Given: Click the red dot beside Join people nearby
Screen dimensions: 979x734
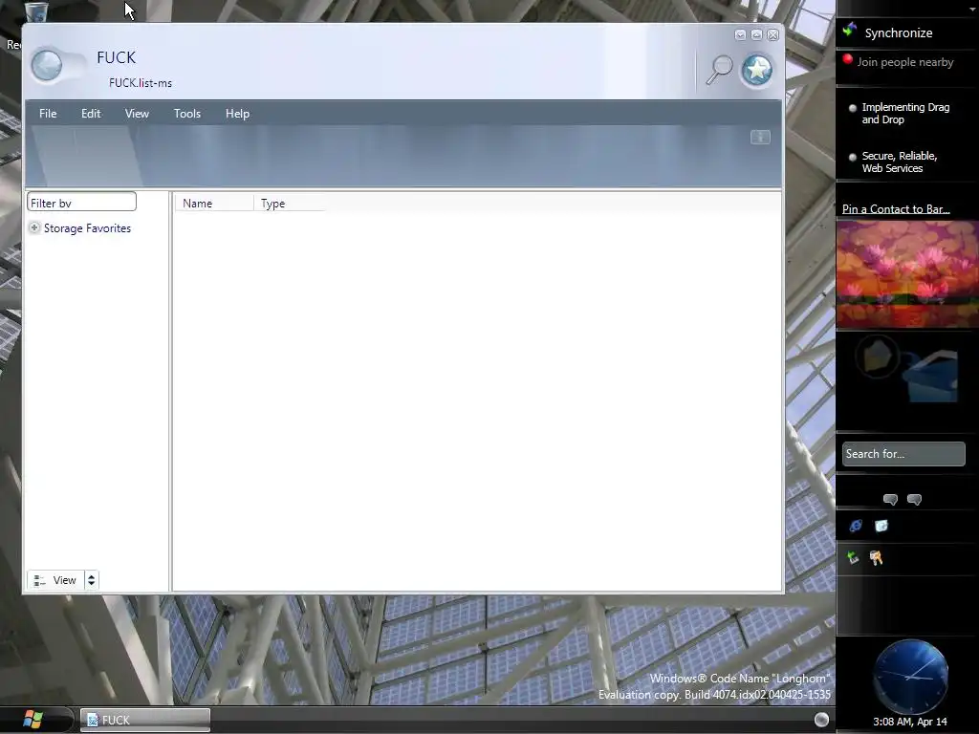Looking at the screenshot, I should (x=847, y=59).
